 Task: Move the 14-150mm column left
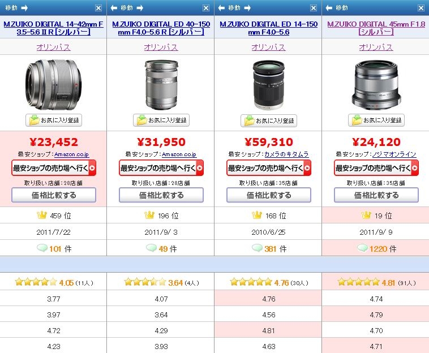[221, 8]
